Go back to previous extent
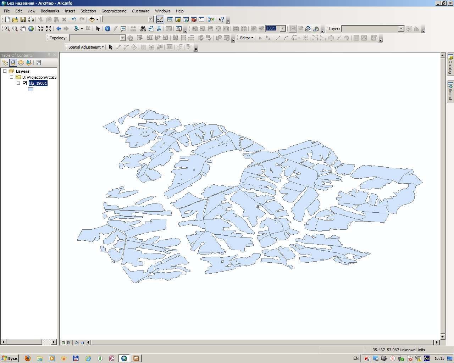 coord(59,29)
